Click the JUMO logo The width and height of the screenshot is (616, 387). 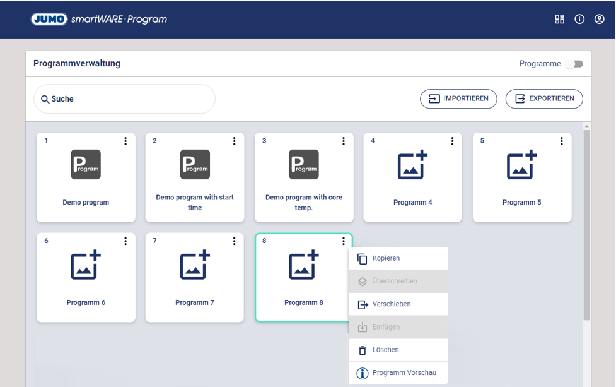coord(49,19)
